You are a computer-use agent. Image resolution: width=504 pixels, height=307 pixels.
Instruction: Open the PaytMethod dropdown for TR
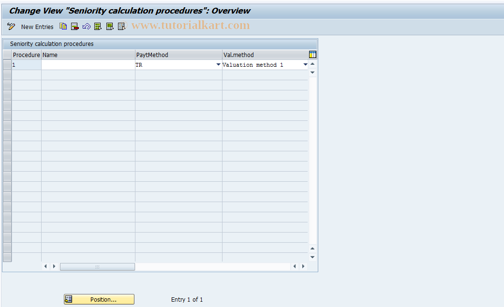point(218,65)
